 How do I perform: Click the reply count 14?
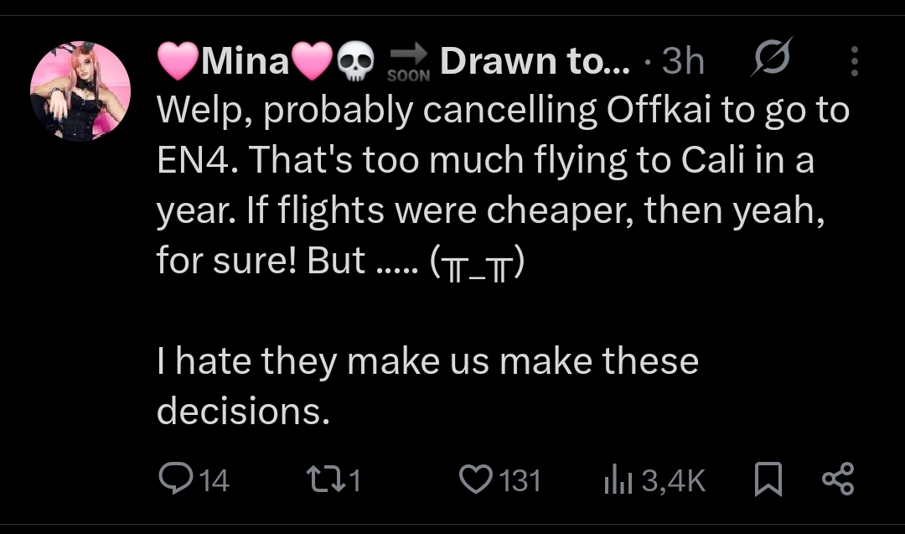(215, 480)
